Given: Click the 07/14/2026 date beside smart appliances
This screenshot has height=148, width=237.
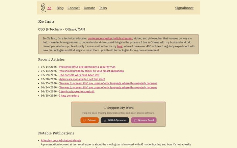Looking at the screenshot, I should click(49, 71).
